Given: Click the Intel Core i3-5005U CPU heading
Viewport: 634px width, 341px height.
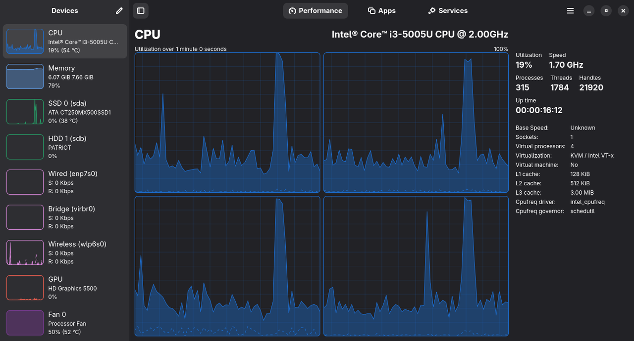Looking at the screenshot, I should (420, 35).
